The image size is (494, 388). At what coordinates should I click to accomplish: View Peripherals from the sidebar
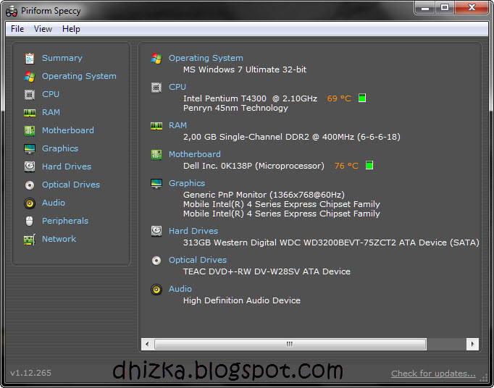(x=65, y=221)
